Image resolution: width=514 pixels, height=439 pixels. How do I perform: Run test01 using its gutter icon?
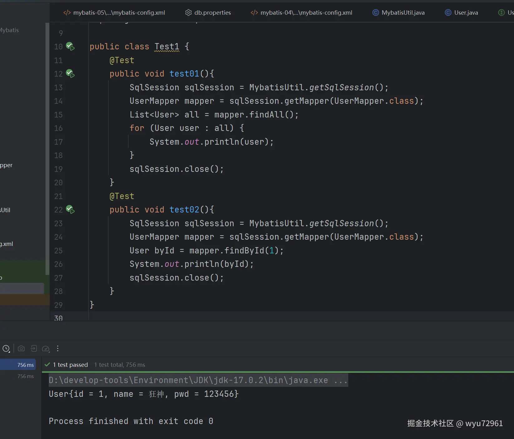point(70,74)
